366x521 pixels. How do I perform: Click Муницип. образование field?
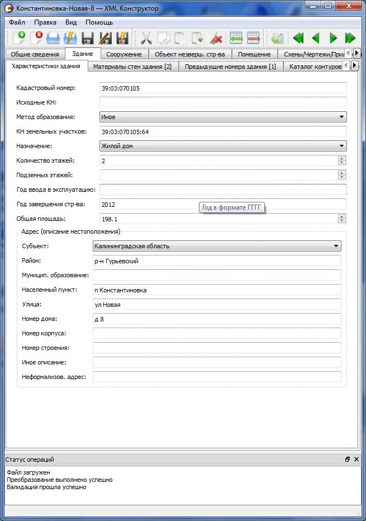click(217, 275)
